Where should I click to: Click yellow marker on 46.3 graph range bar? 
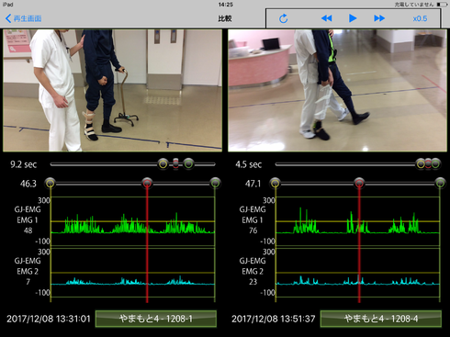[x=51, y=183]
